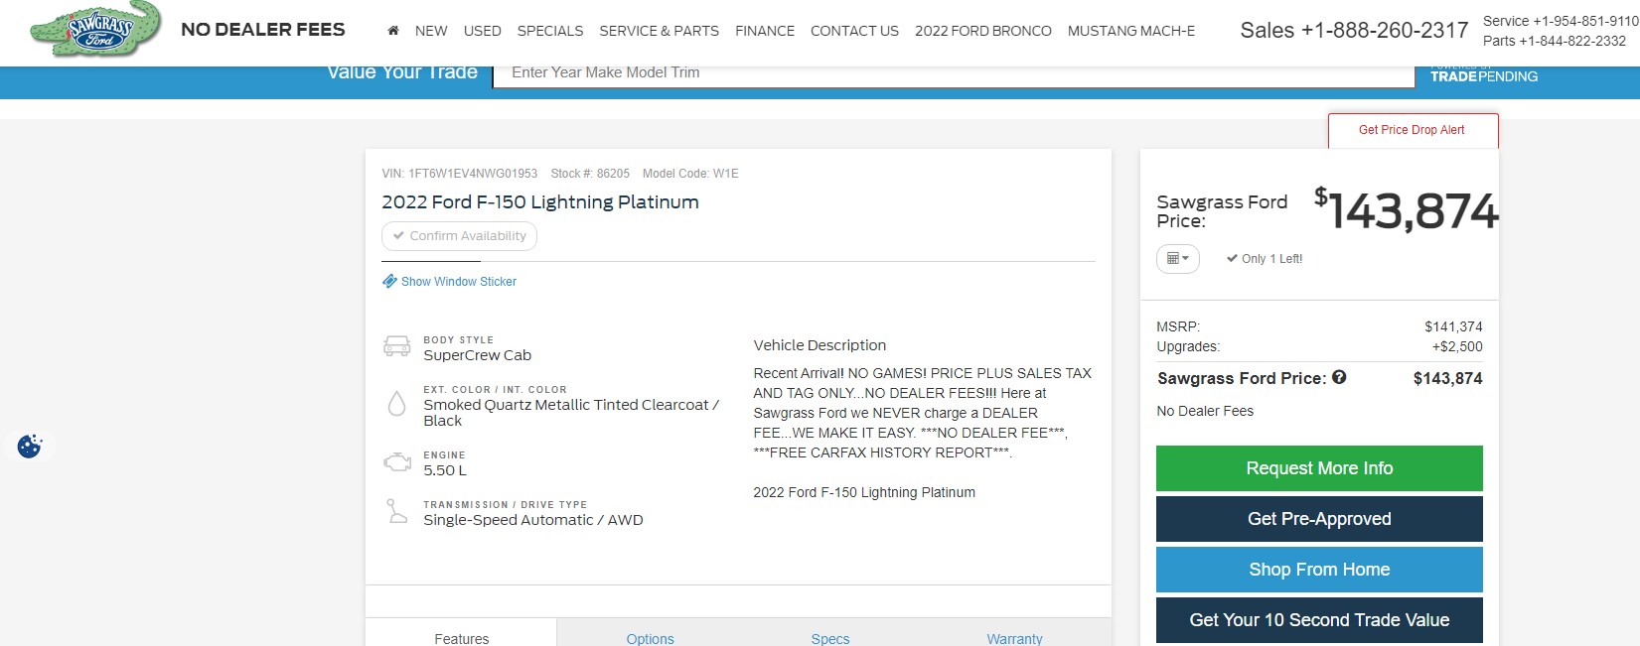Click the window sticker tag icon
This screenshot has width=1640, height=646.
coord(389,282)
